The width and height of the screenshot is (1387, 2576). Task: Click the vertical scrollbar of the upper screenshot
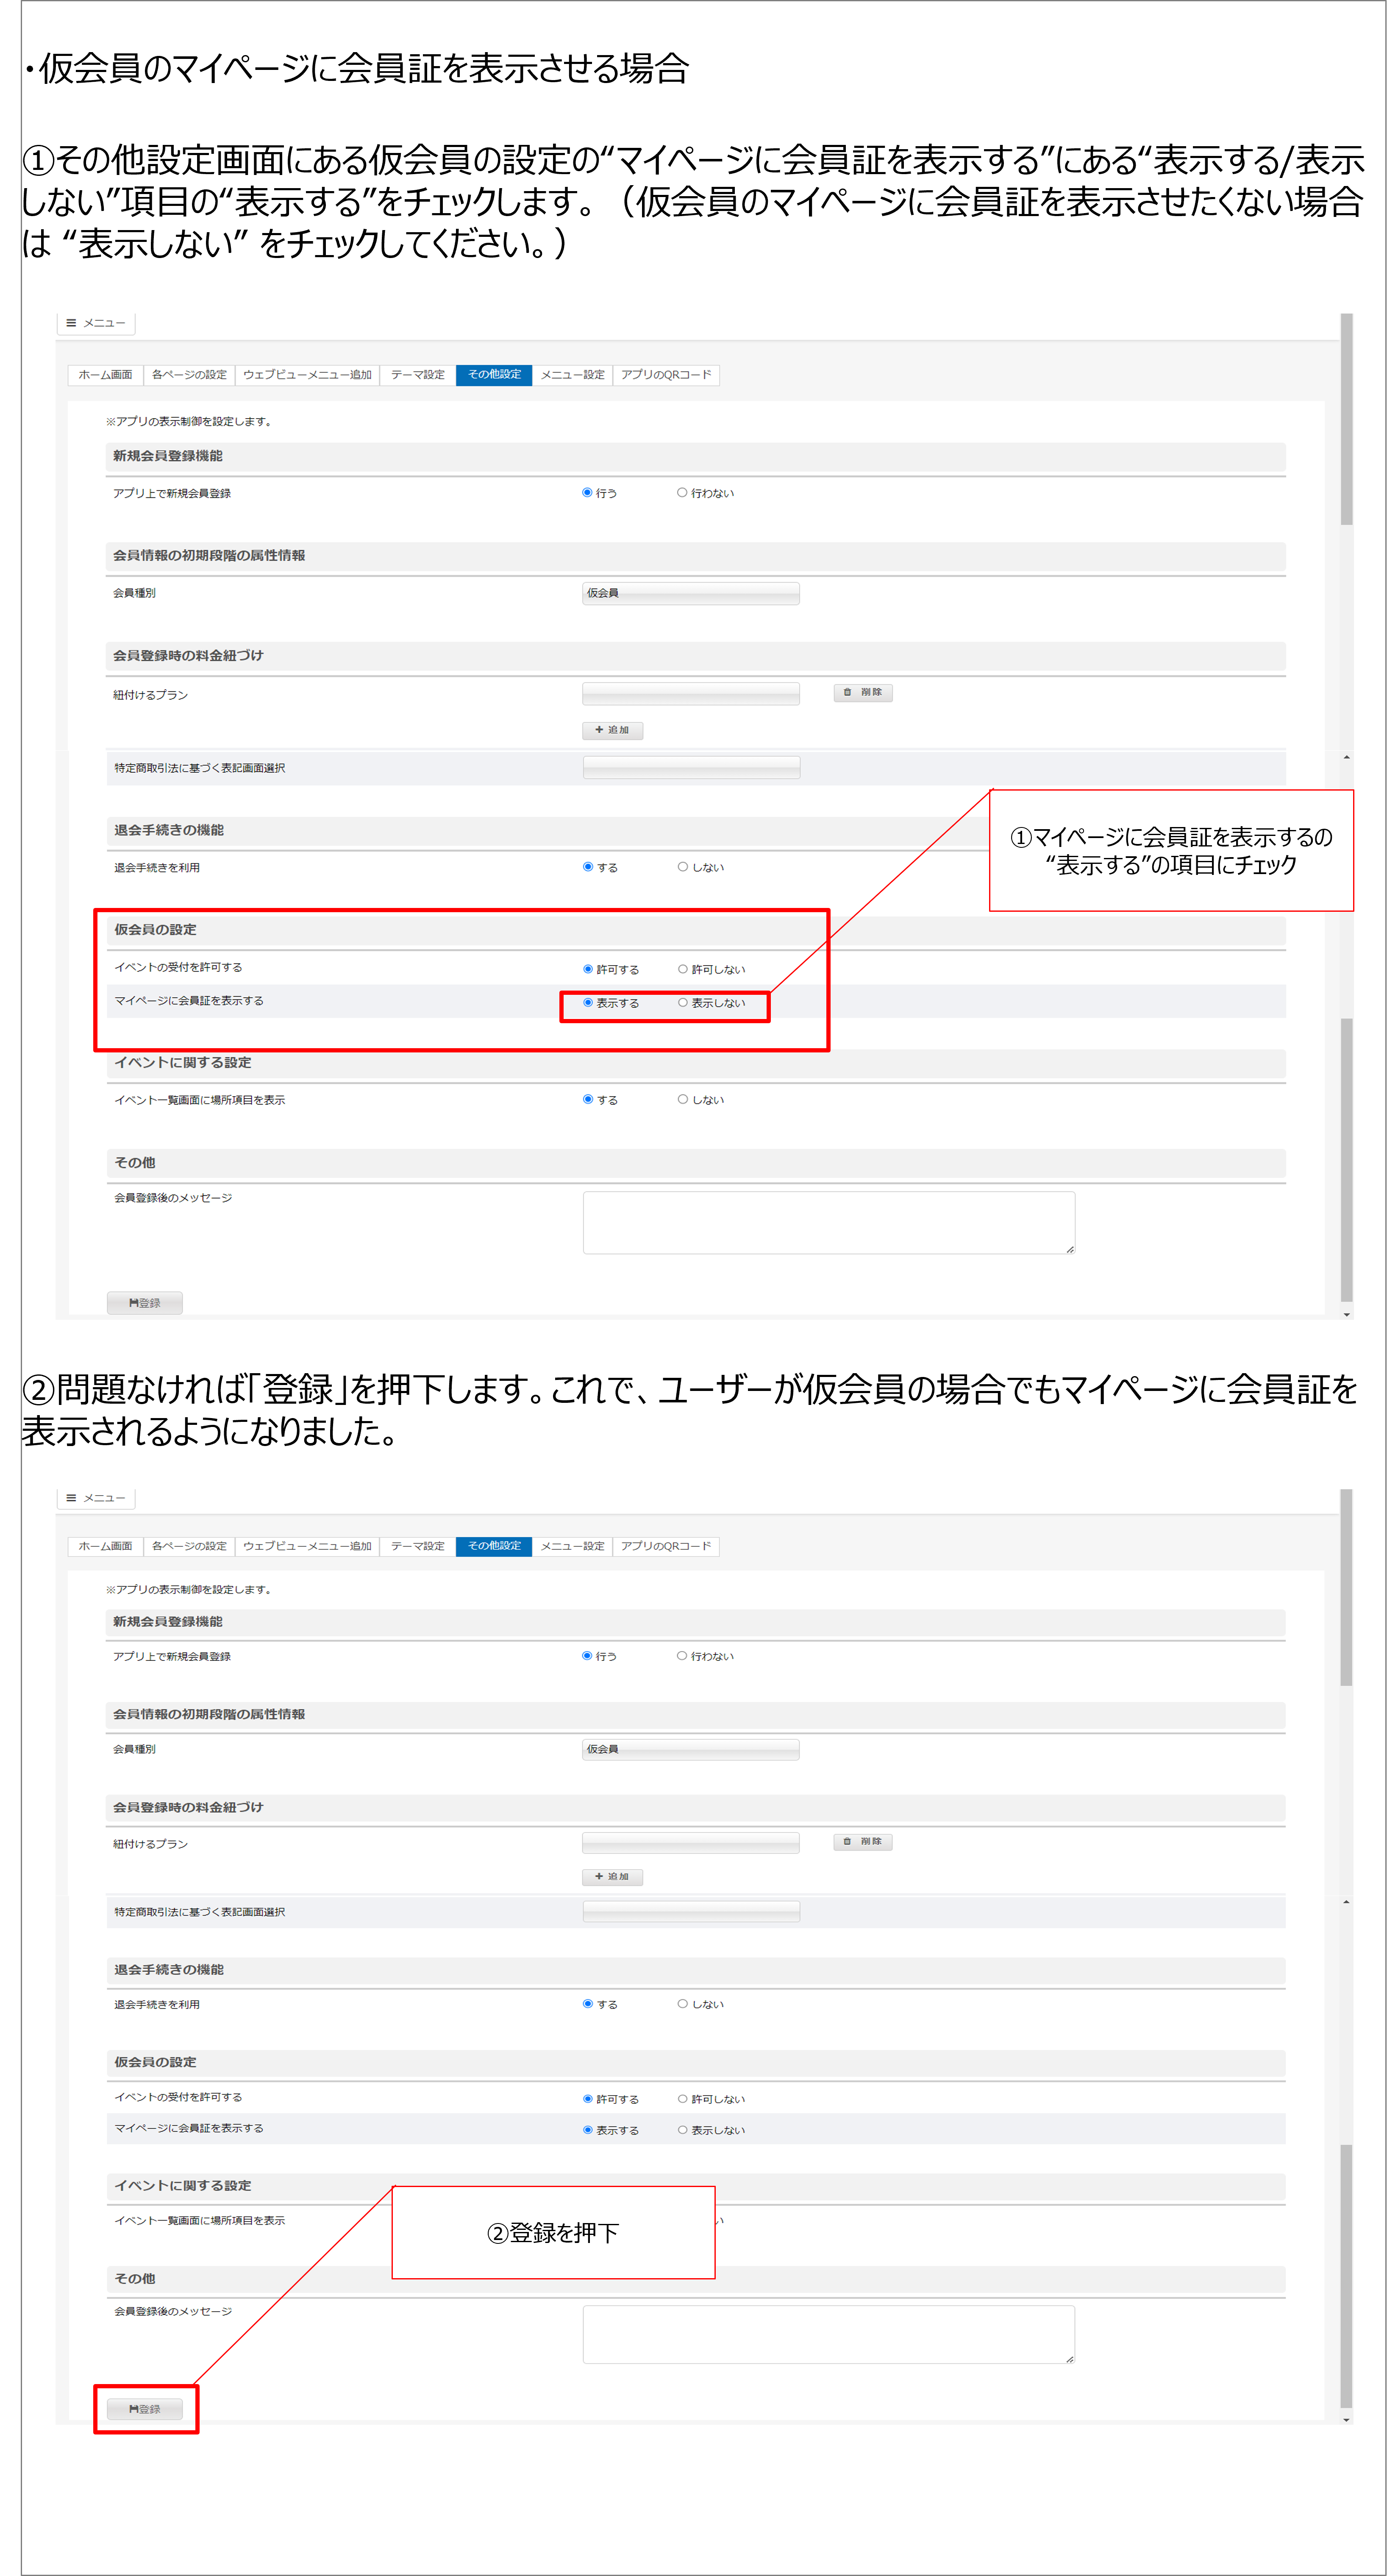[1346, 816]
